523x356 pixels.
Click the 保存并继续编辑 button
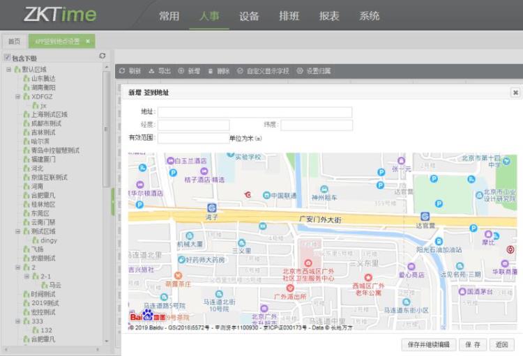pyautogui.click(x=429, y=345)
